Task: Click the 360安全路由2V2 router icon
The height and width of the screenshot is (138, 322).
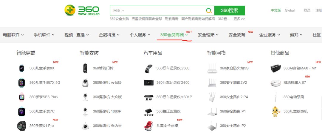Action: (212, 83)
